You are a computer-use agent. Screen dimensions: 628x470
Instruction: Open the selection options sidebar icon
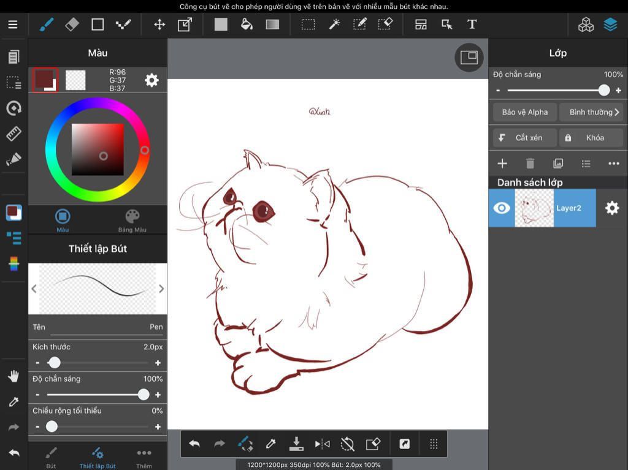coord(13,83)
